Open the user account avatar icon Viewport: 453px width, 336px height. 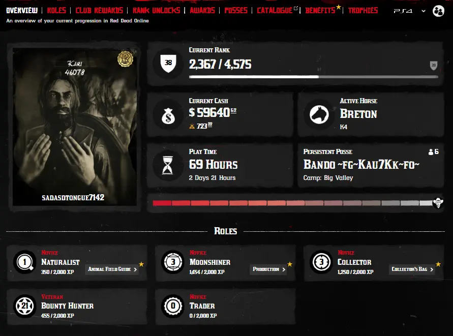coord(438,11)
